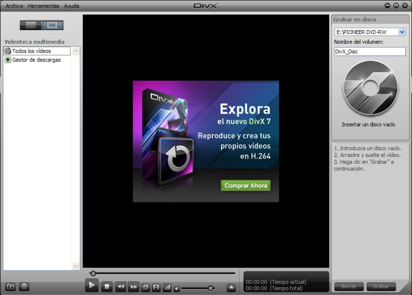Image resolution: width=412 pixels, height=295 pixels.
Task: Click the Borrar button
Action: point(349,287)
